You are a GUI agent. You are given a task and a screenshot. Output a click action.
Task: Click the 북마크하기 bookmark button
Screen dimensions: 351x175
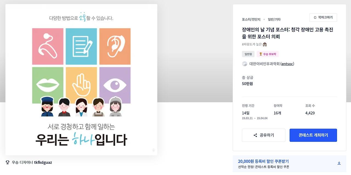point(323,17)
